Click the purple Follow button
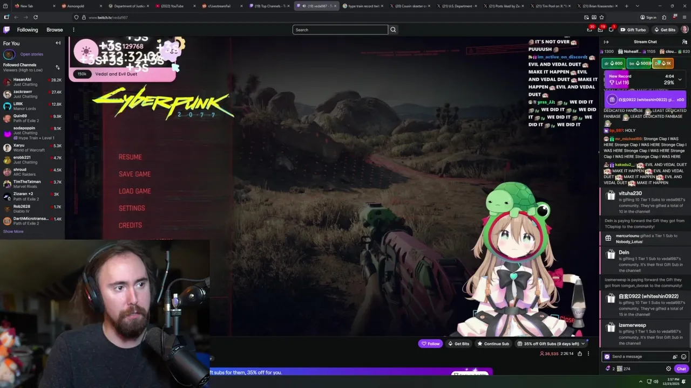The width and height of the screenshot is (691, 388). coord(431,344)
